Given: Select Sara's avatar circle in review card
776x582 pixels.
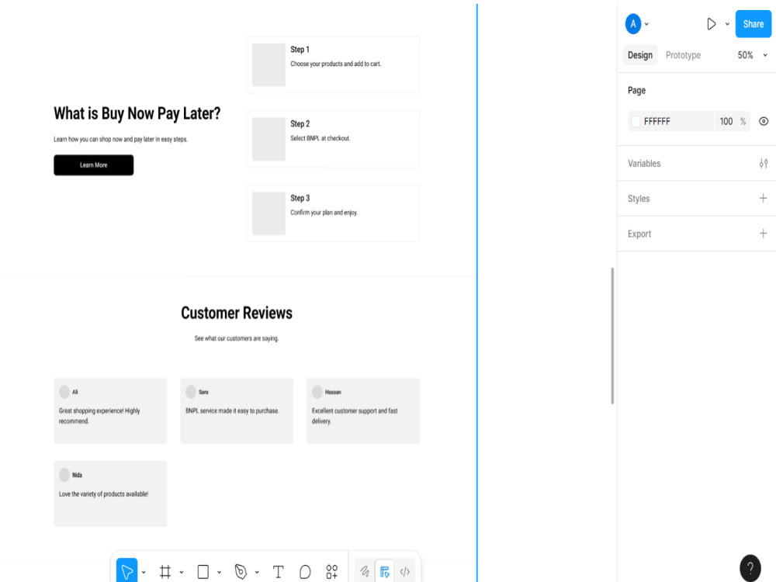Looking at the screenshot, I should tap(191, 392).
